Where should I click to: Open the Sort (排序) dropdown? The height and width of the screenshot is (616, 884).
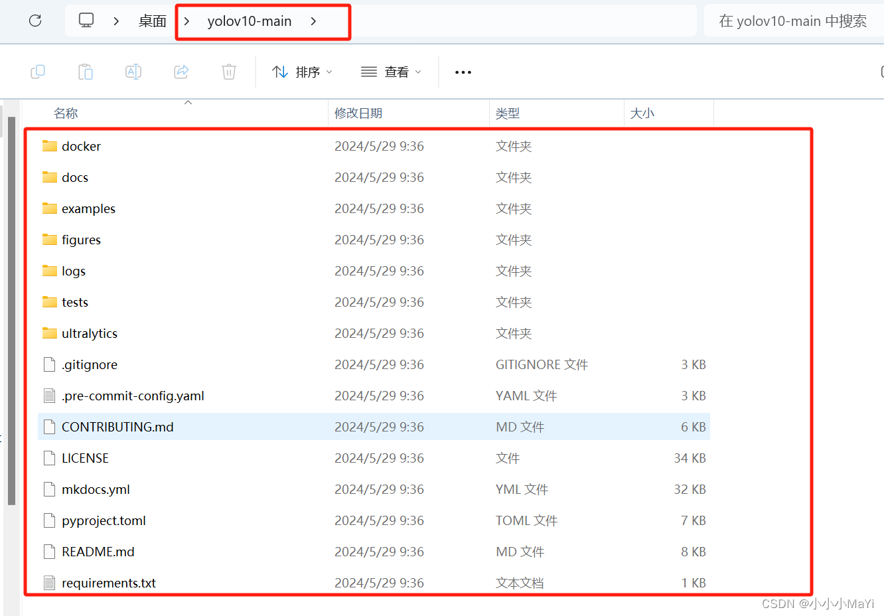pyautogui.click(x=303, y=72)
